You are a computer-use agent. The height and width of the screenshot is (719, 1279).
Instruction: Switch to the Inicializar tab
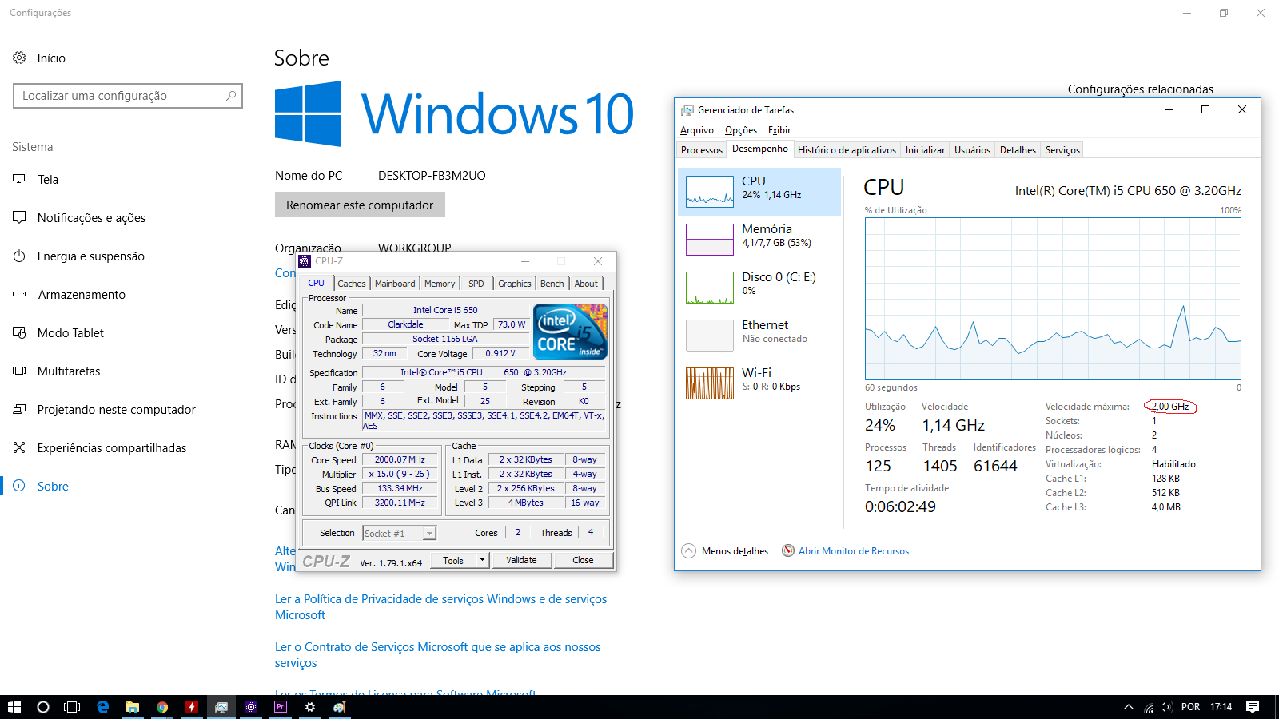coord(925,150)
